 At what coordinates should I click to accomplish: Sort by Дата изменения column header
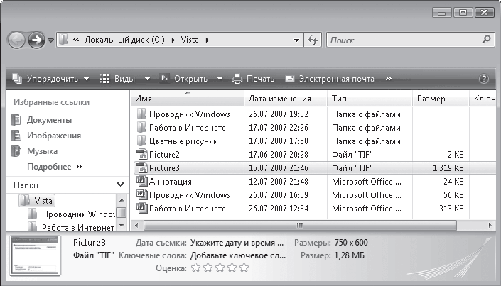[x=286, y=99]
